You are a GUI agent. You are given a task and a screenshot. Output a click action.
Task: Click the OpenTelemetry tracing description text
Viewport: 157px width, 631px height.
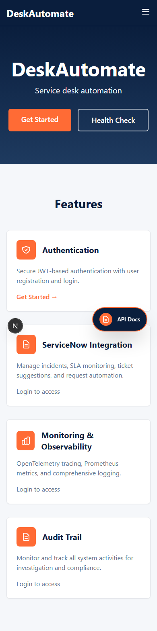(x=69, y=469)
